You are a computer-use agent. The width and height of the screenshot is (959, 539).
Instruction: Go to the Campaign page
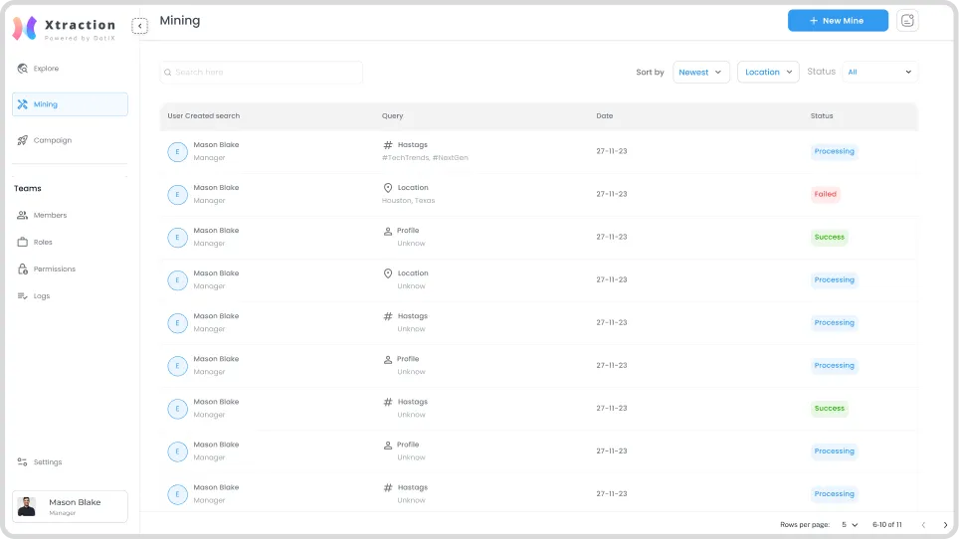[x=53, y=140]
